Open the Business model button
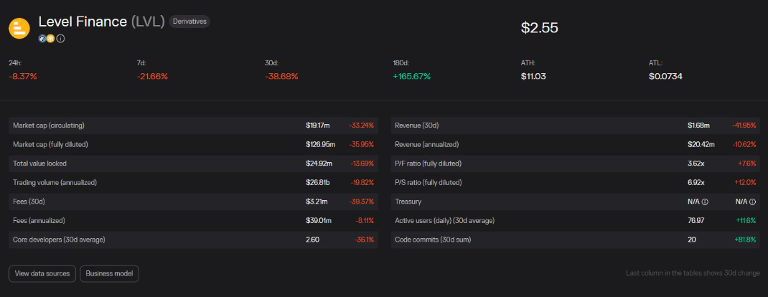The height and width of the screenshot is (297, 768). click(x=109, y=273)
